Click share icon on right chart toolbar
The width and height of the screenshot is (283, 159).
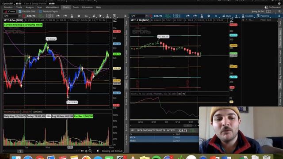188,16
